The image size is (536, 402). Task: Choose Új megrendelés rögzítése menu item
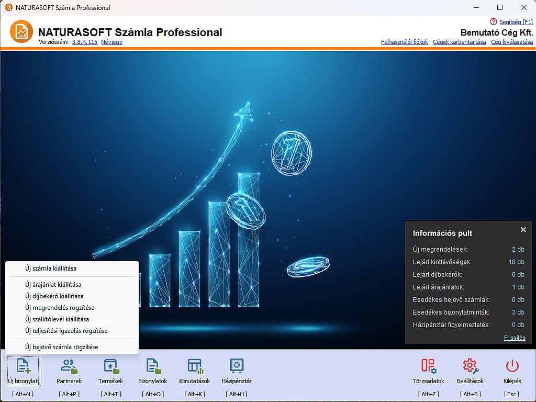60,308
